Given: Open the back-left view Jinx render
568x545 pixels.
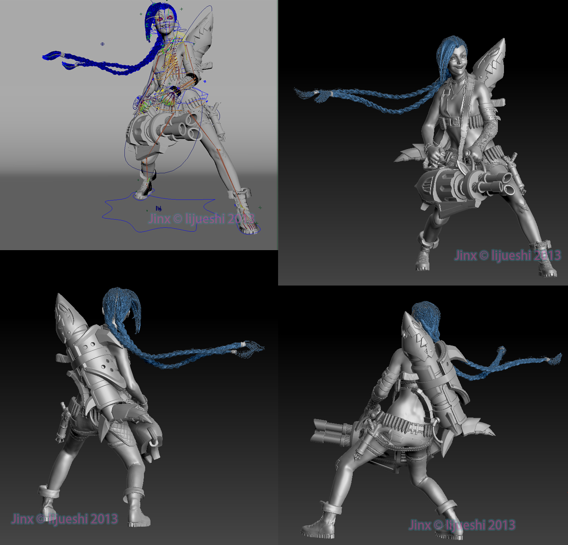Looking at the screenshot, I should click(139, 398).
